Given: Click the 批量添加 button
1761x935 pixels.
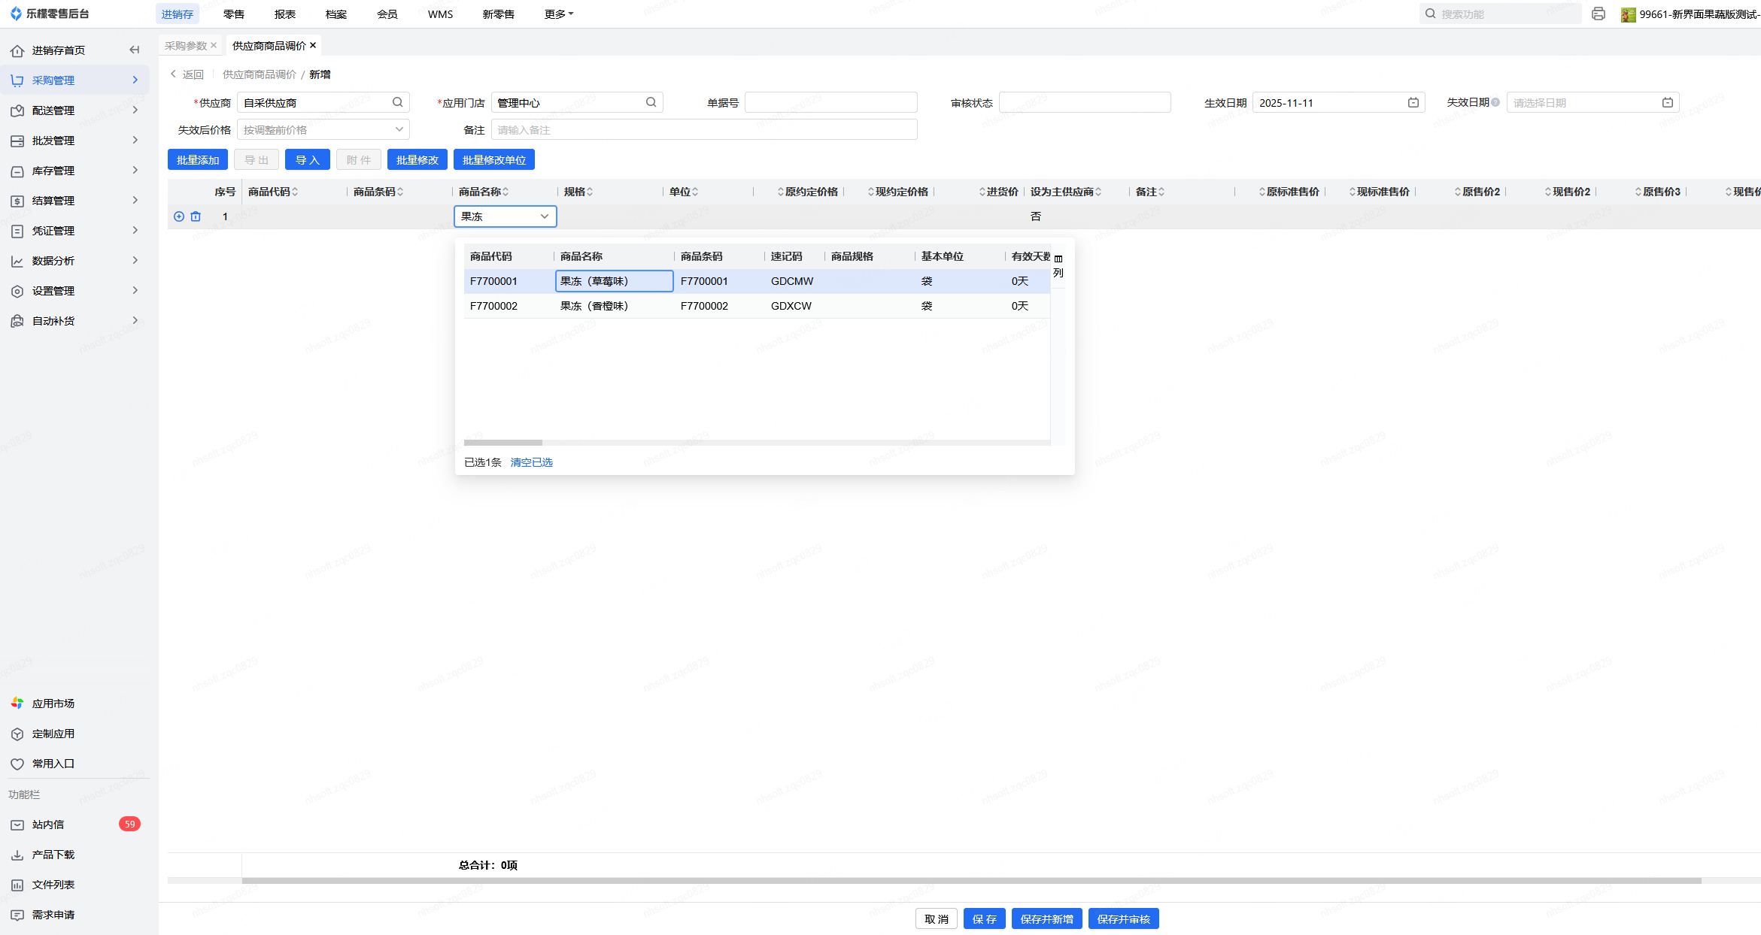Looking at the screenshot, I should (198, 160).
